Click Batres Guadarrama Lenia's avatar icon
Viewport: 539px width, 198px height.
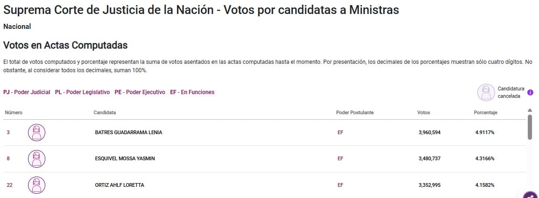(x=36, y=132)
